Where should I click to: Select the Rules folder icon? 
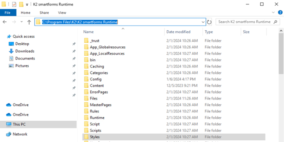(86, 111)
